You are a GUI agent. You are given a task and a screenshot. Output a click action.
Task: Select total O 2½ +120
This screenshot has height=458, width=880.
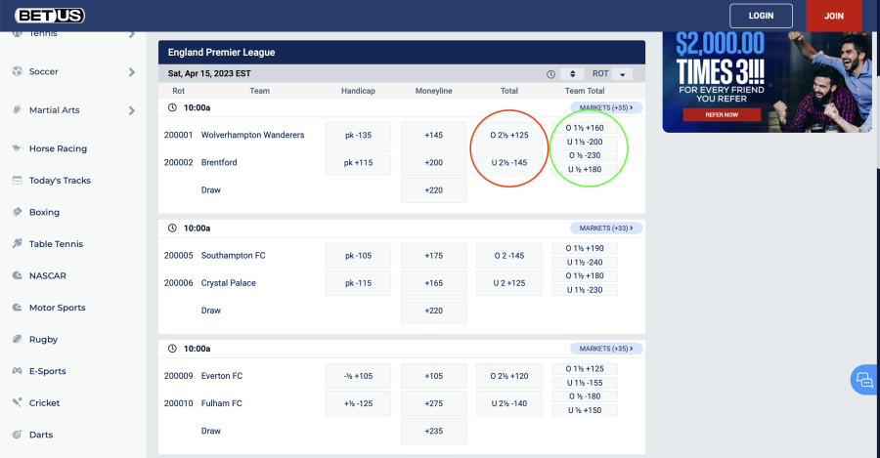509,376
